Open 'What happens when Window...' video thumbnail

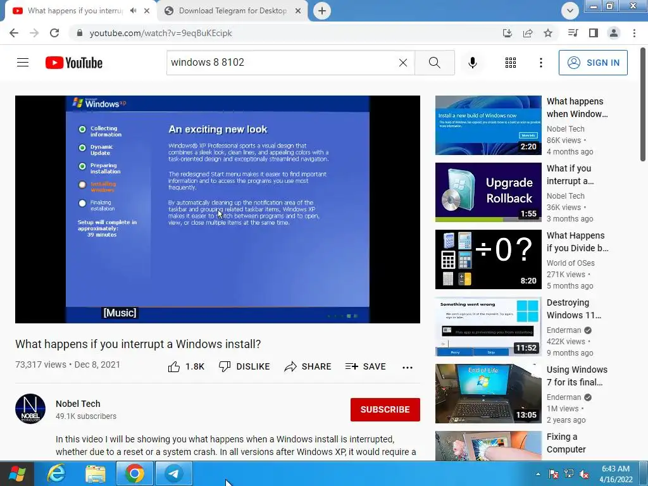pyautogui.click(x=488, y=125)
